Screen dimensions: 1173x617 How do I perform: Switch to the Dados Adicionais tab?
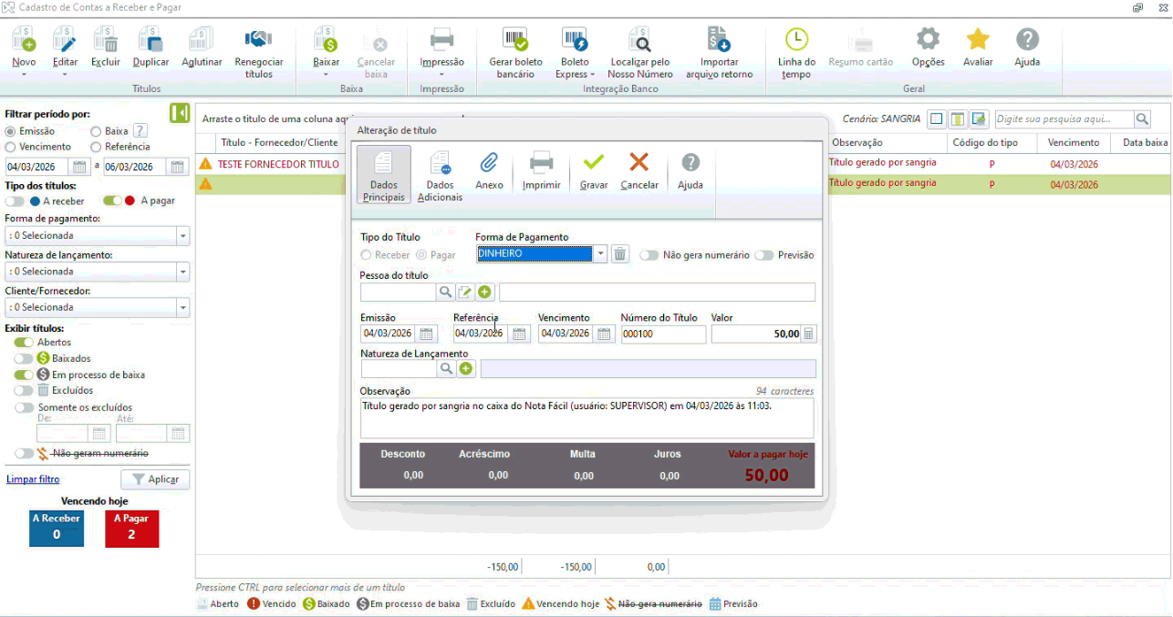coord(440,175)
